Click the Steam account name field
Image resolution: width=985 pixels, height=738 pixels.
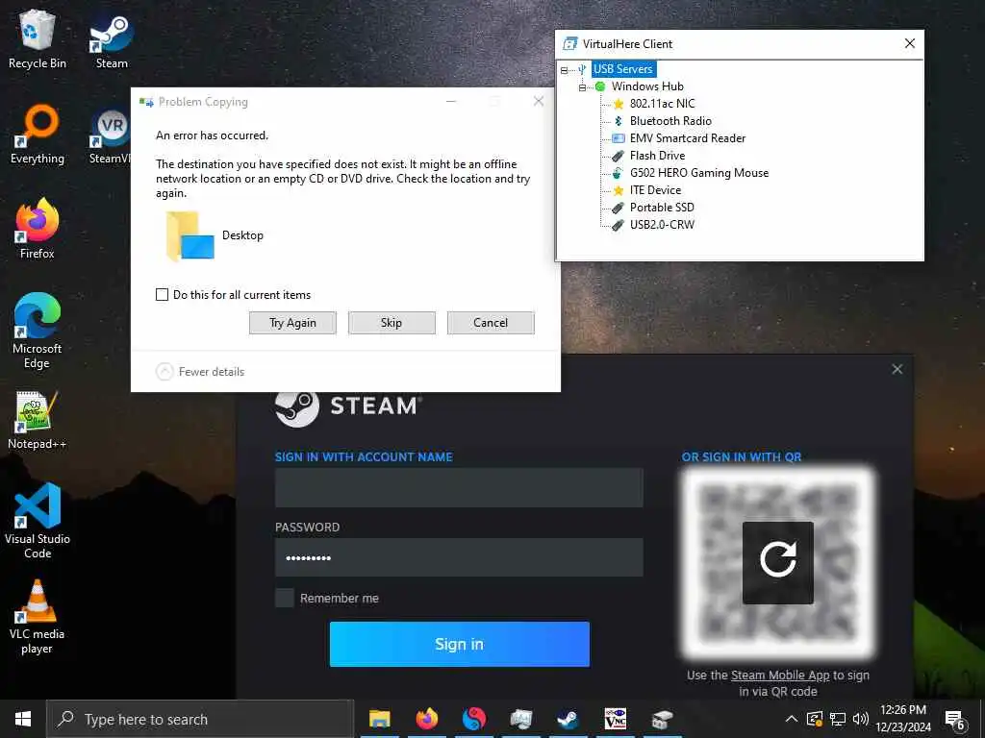(x=459, y=487)
